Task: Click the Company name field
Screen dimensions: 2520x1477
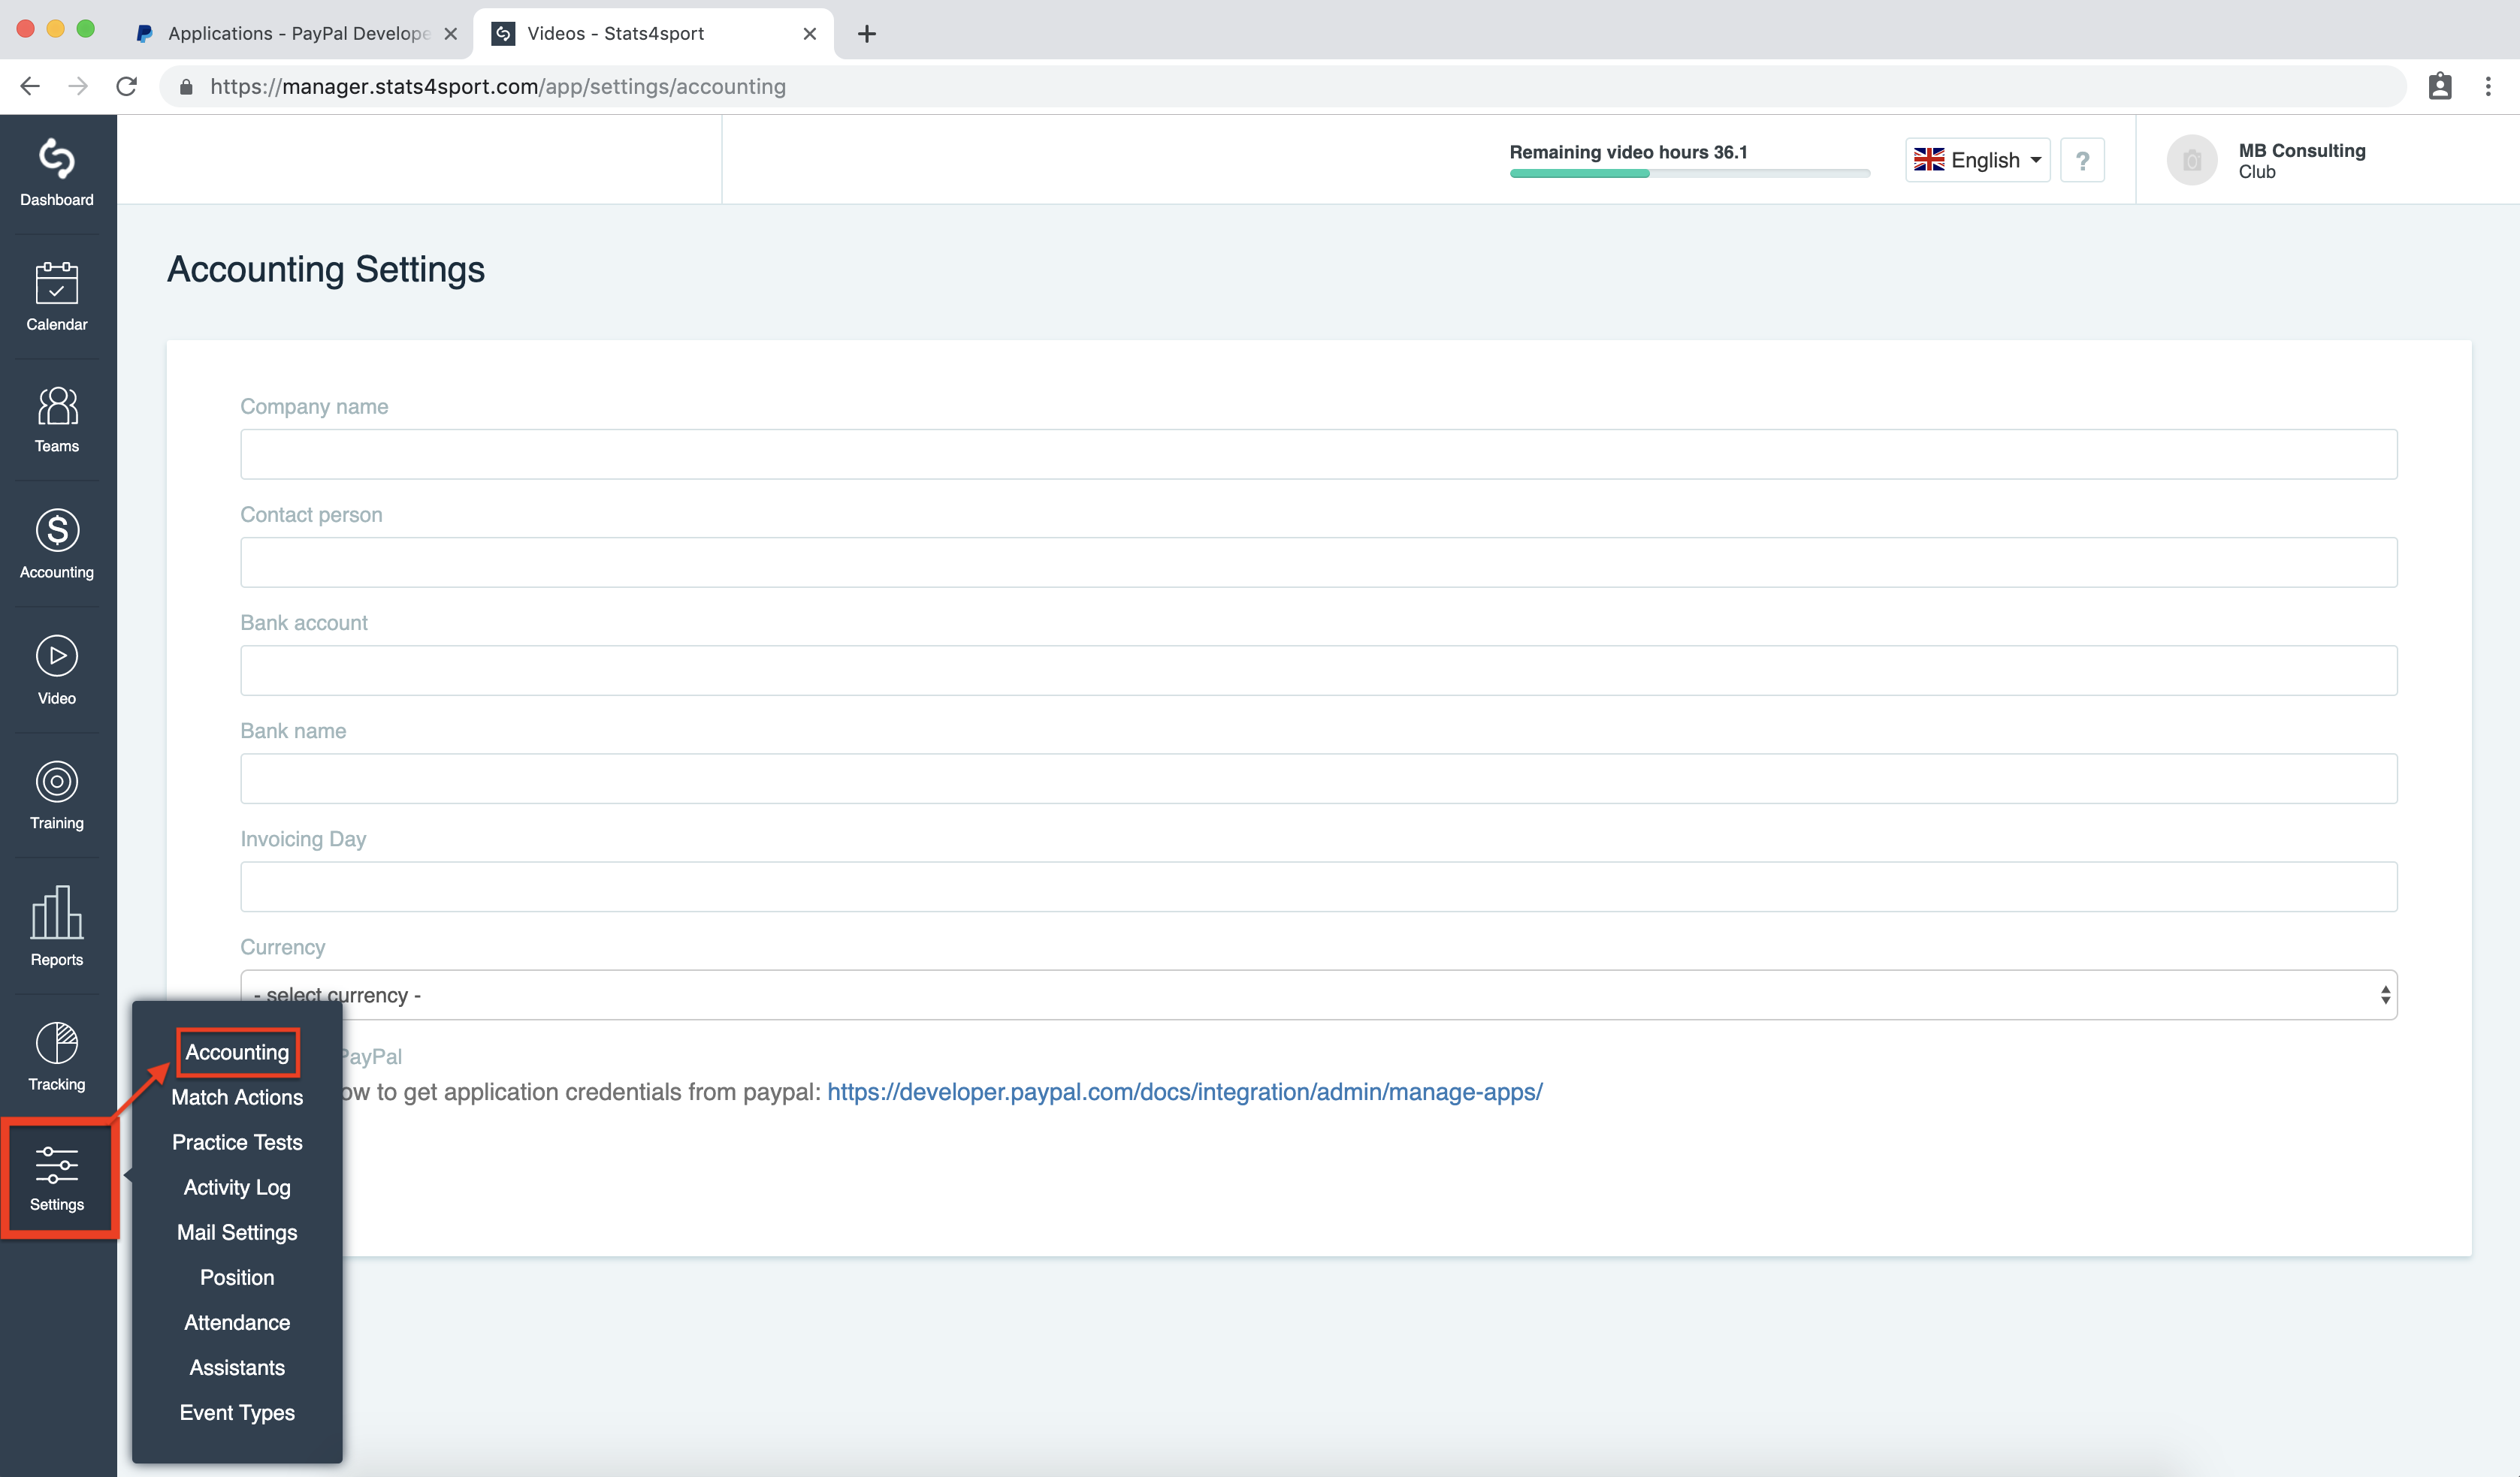Action: (x=1318, y=454)
